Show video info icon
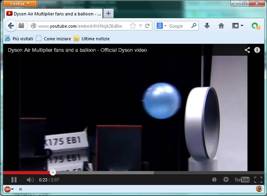 (257, 50)
